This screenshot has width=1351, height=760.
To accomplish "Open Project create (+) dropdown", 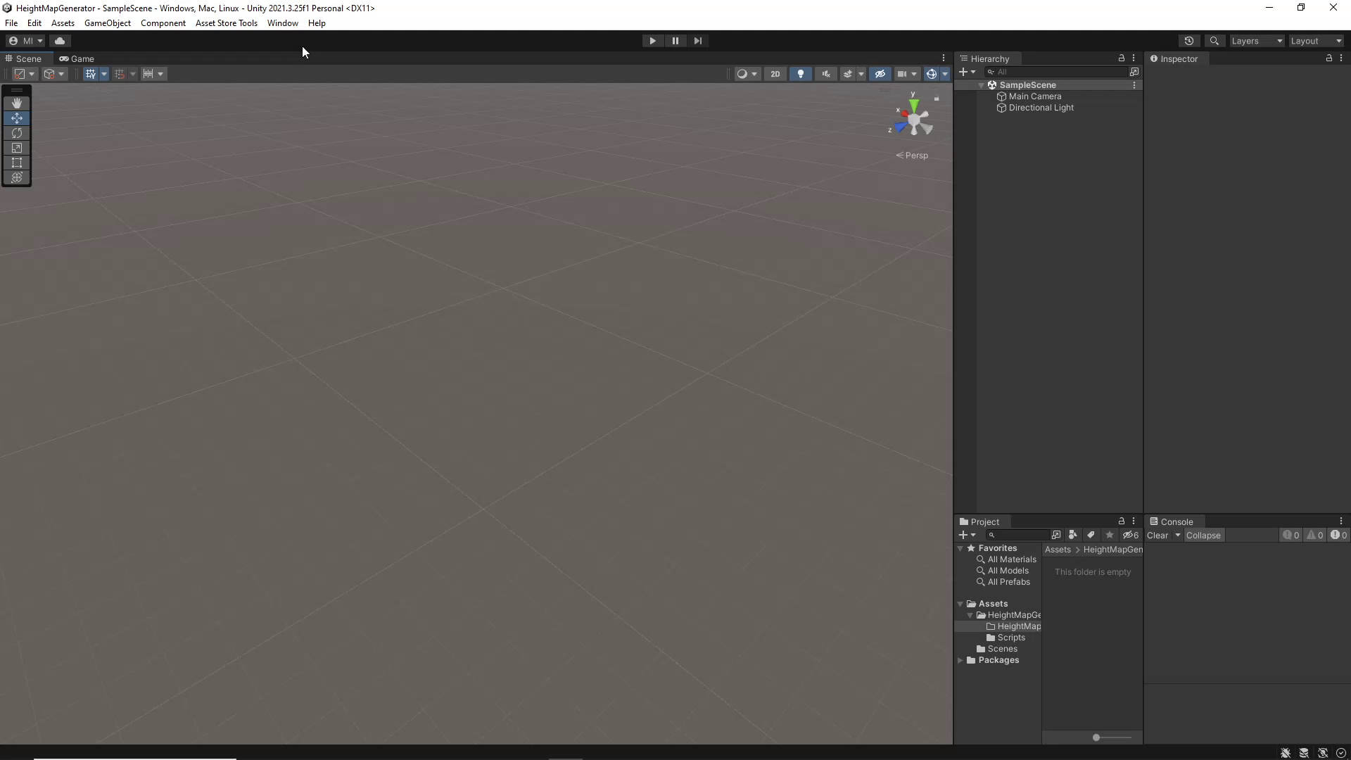I will (968, 535).
